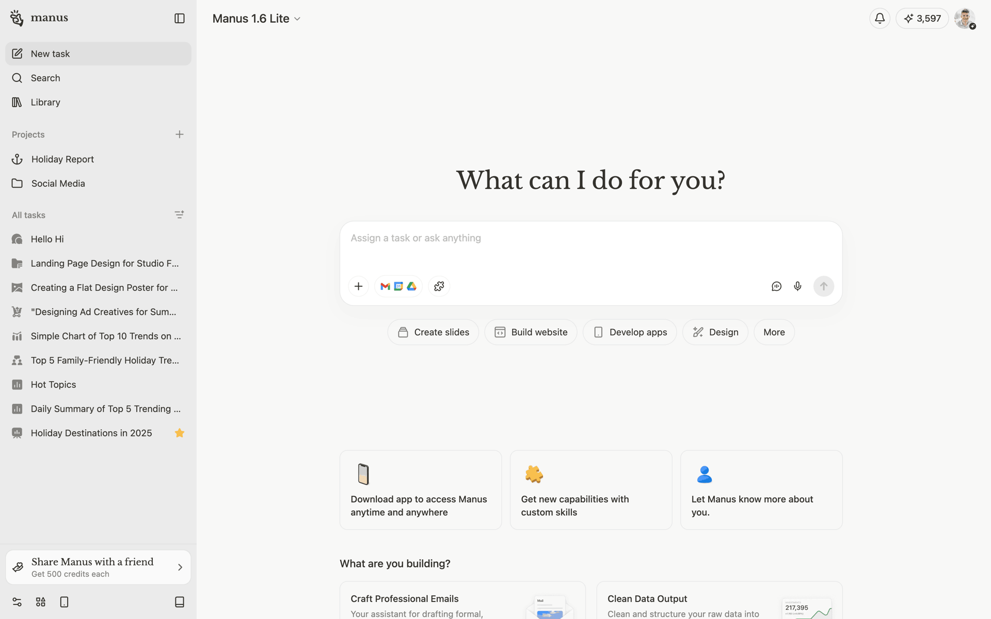Select the Create slides chip
This screenshot has width=991, height=619.
pyautogui.click(x=433, y=332)
